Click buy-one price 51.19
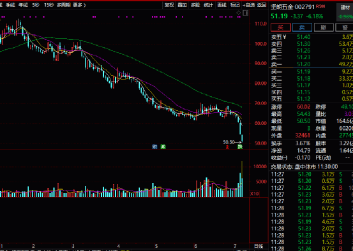Viewport: 353px width, 251px height. 304,72
